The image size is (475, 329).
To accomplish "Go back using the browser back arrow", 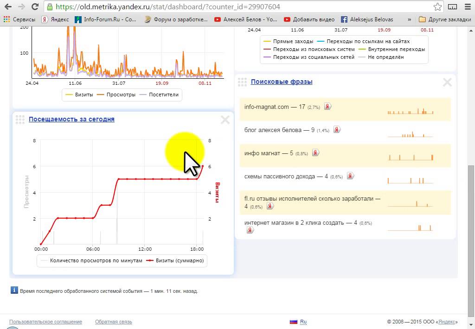I will pos(8,6).
